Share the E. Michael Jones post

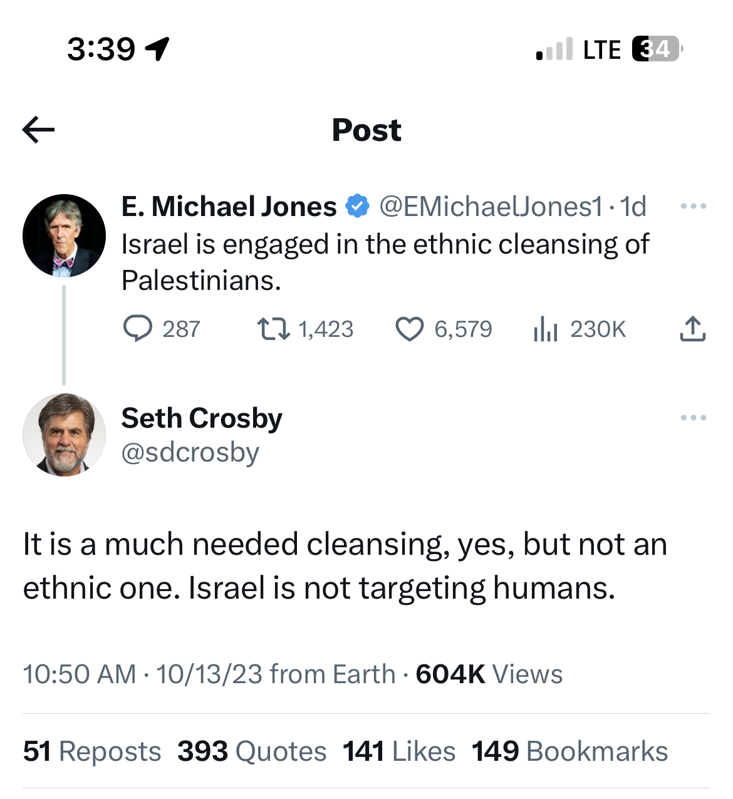pos(692,329)
